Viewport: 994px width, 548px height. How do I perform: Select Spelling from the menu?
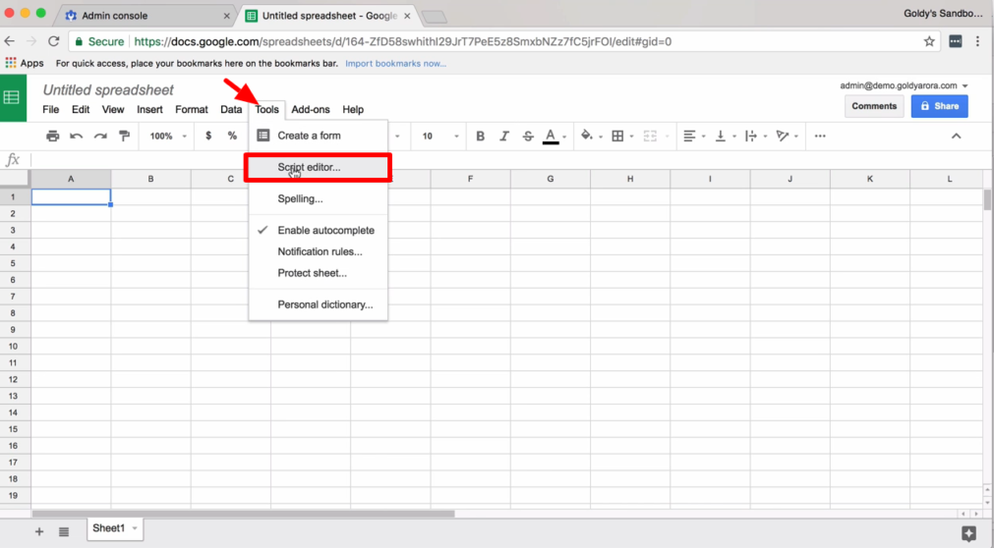pos(318,199)
